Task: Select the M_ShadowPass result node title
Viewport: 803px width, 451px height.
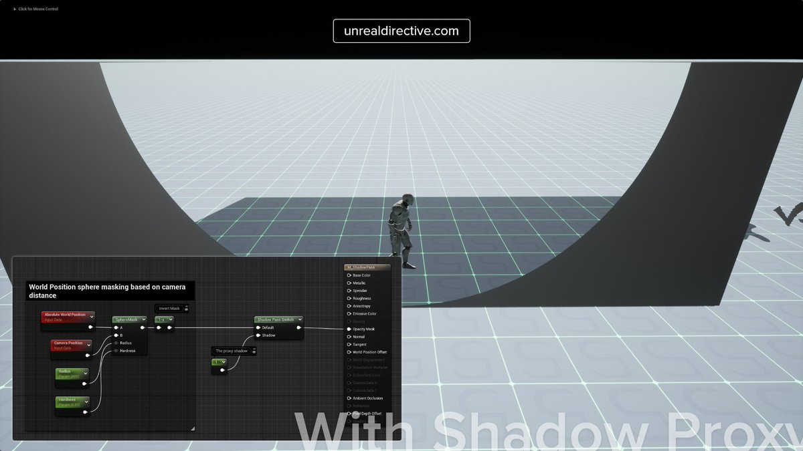Action: pyautogui.click(x=361, y=267)
